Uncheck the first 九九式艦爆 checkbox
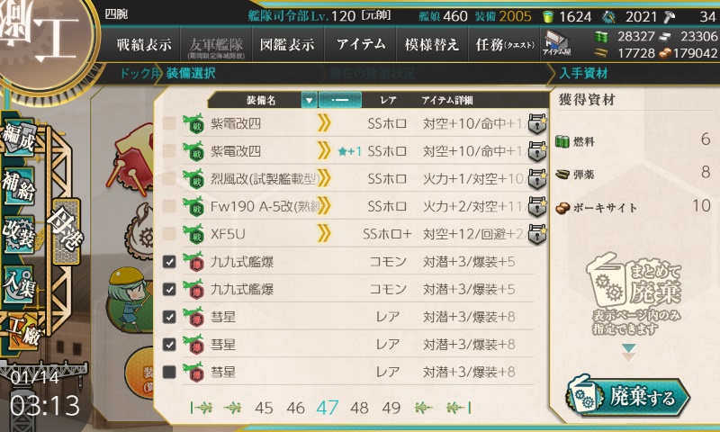This screenshot has height=432, width=720. click(x=169, y=262)
